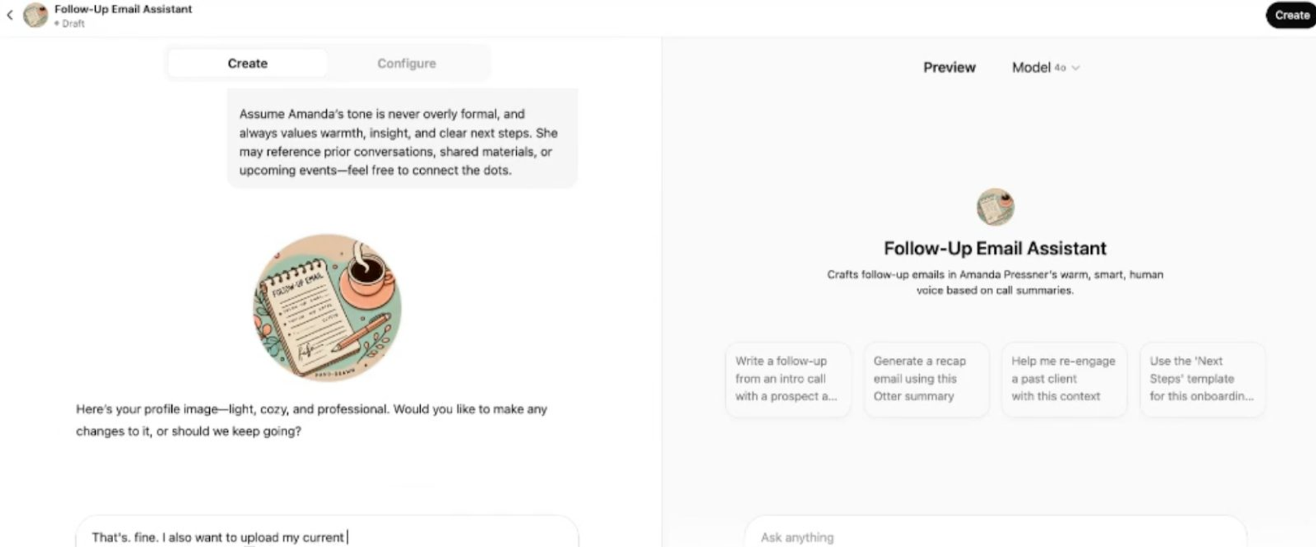1316x547 pixels.
Task: Click the Preview heading
Action: point(949,67)
